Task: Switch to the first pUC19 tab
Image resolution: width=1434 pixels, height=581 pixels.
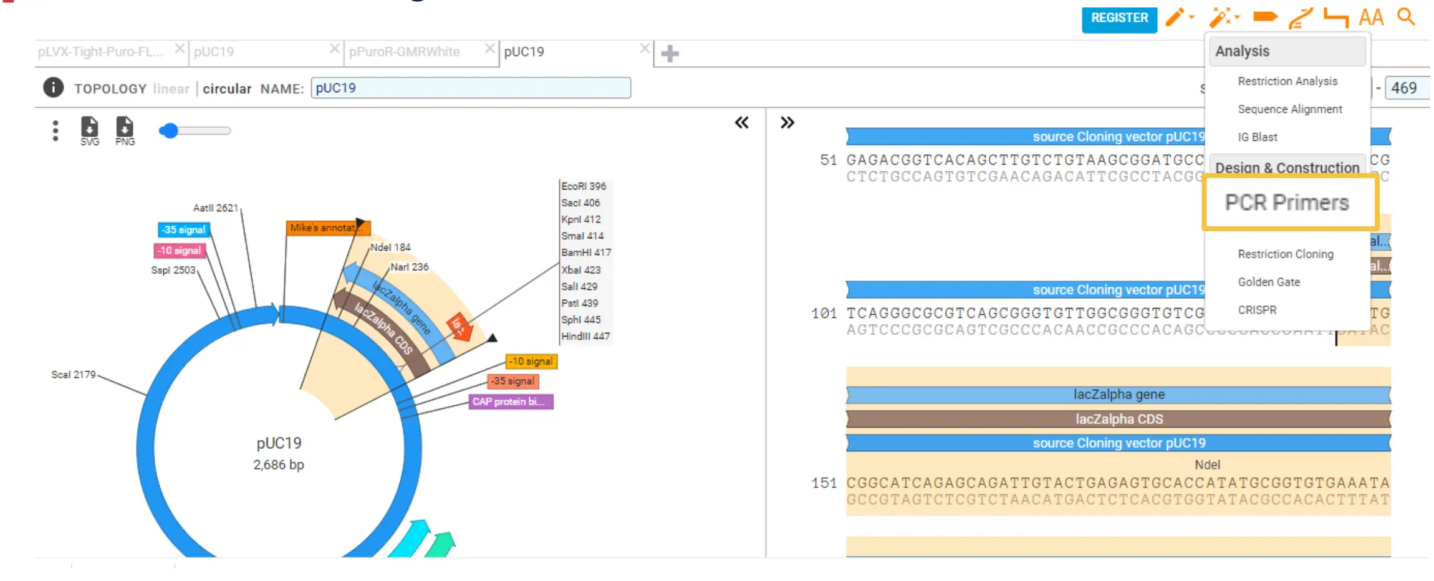Action: [214, 52]
